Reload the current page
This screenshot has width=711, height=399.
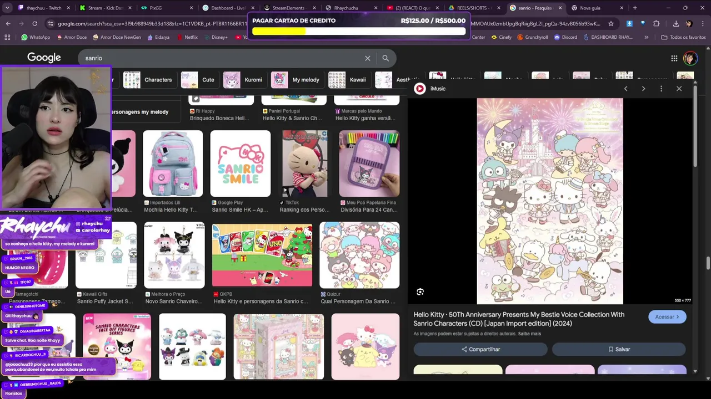(x=34, y=24)
